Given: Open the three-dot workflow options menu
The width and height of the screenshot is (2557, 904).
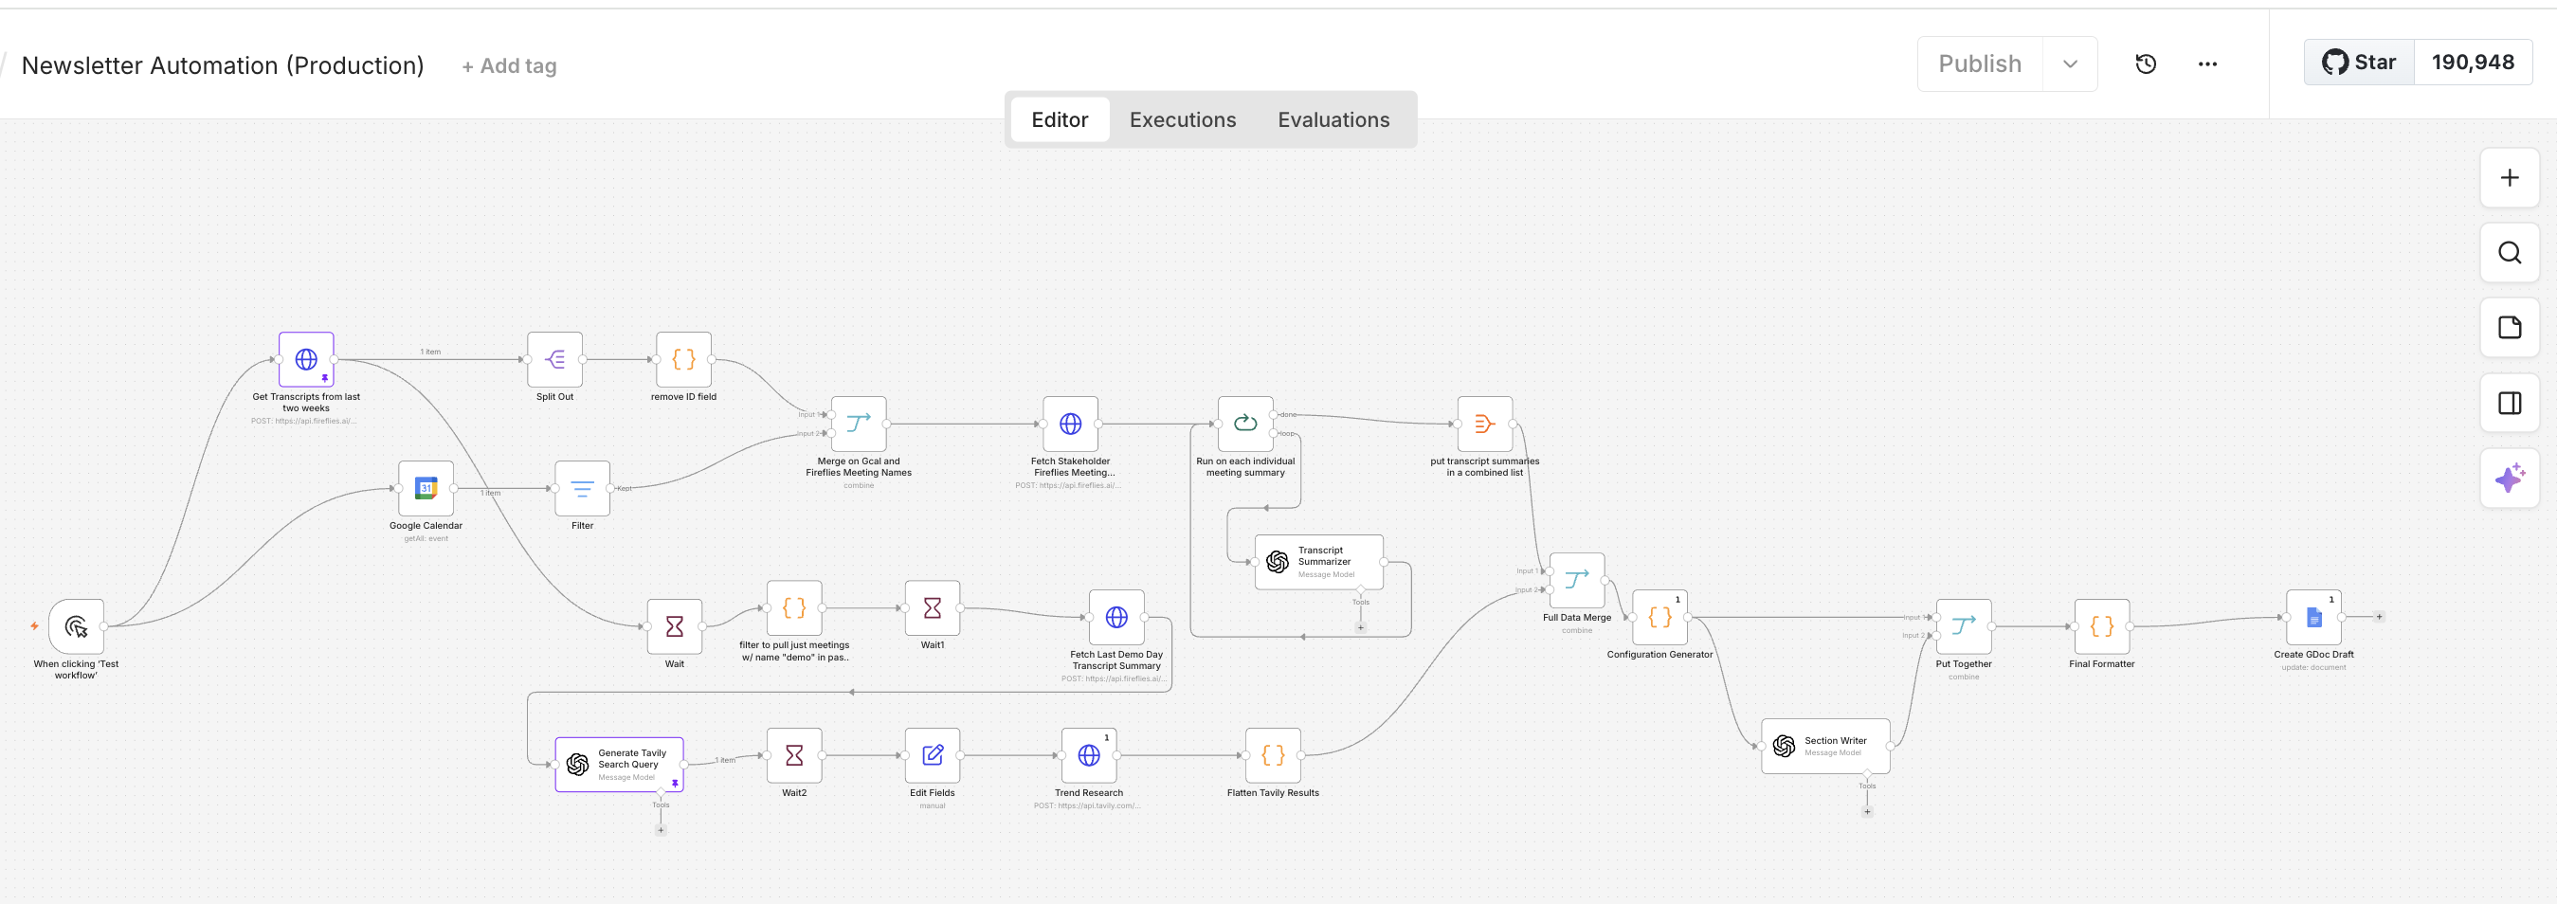Looking at the screenshot, I should (x=2206, y=64).
